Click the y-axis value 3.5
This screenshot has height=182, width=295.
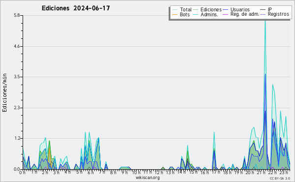[17, 77]
